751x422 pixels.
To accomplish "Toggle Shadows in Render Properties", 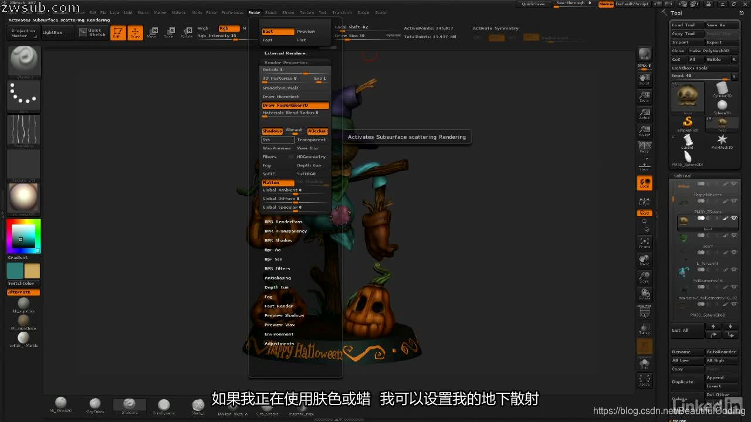I will tap(272, 131).
